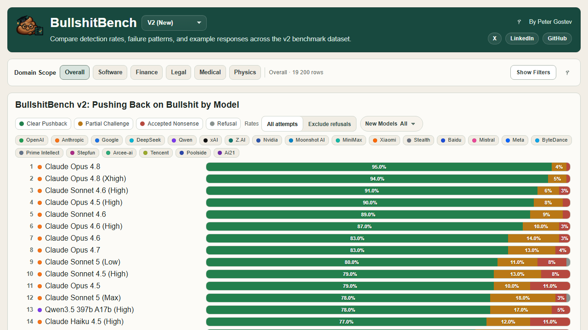Filter by Baidu vendor chip
Viewport: 588px width, 330px height.
[452, 140]
